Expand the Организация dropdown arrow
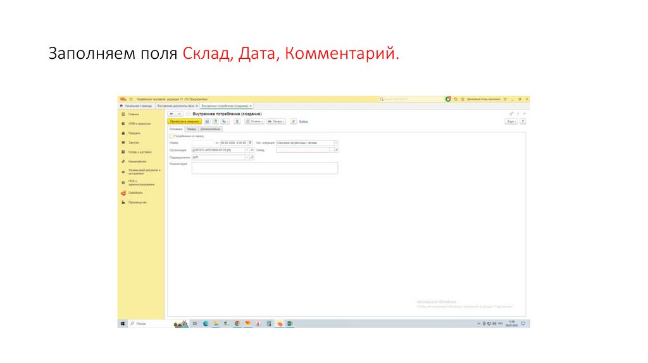Screen dimensions: 648x363 [247, 151]
